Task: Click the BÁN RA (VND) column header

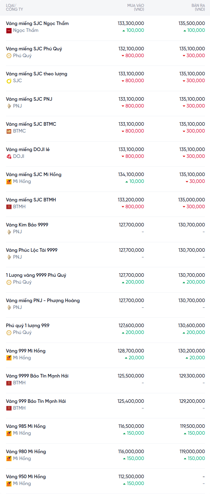Action: coord(198,7)
